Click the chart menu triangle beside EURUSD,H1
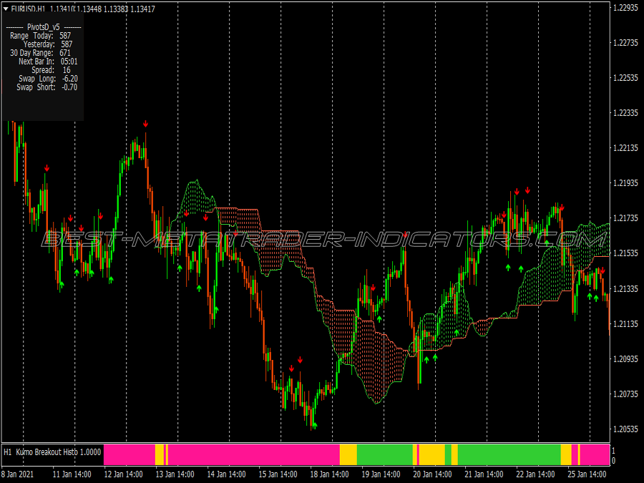Viewport: 644px width, 483px height. pos(5,9)
